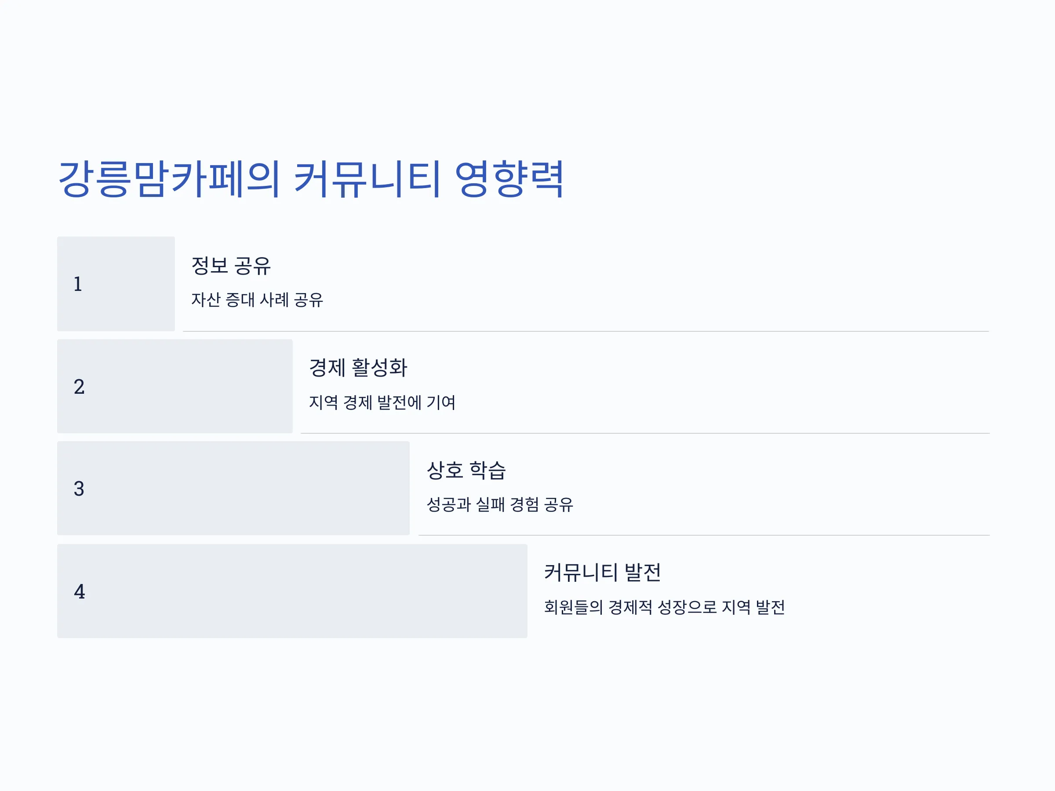Select the gray block numbered 3
The width and height of the screenshot is (1055, 791).
click(x=233, y=488)
